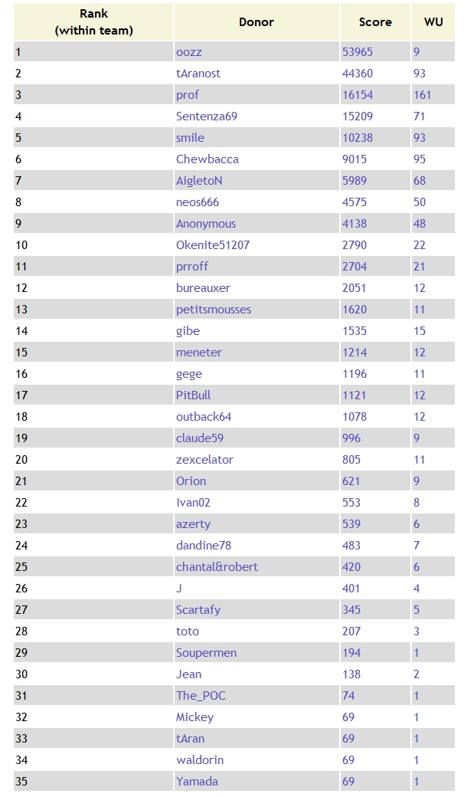Open Yamada donor link
This screenshot has width=464, height=797.
coord(197,782)
